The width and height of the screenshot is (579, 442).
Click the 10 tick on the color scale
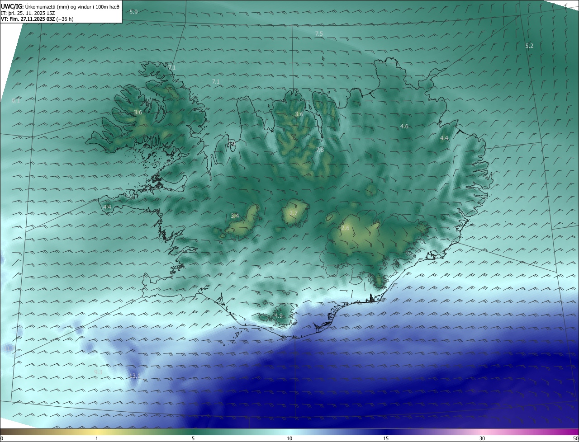[x=289, y=438]
